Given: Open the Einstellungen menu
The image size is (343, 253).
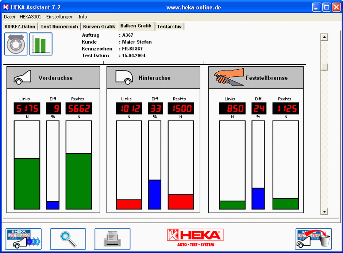Looking at the screenshot, I should tap(60, 17).
